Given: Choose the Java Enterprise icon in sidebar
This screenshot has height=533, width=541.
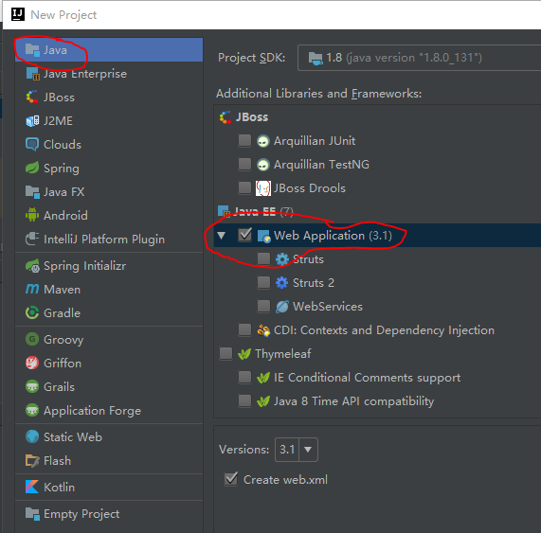Looking at the screenshot, I should [32, 74].
